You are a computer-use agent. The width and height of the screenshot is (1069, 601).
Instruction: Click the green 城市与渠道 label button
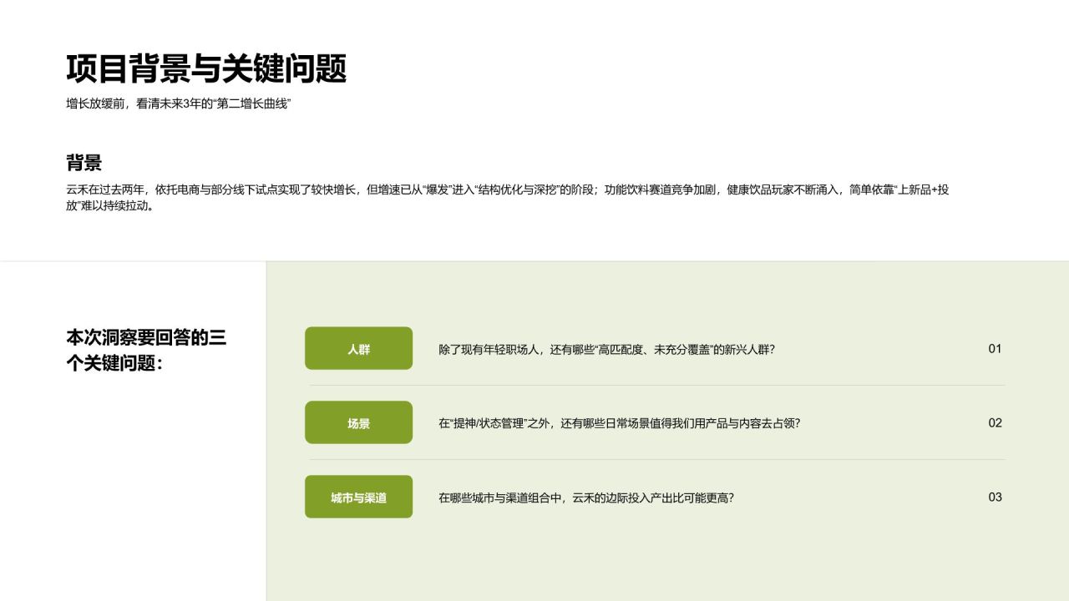point(358,497)
